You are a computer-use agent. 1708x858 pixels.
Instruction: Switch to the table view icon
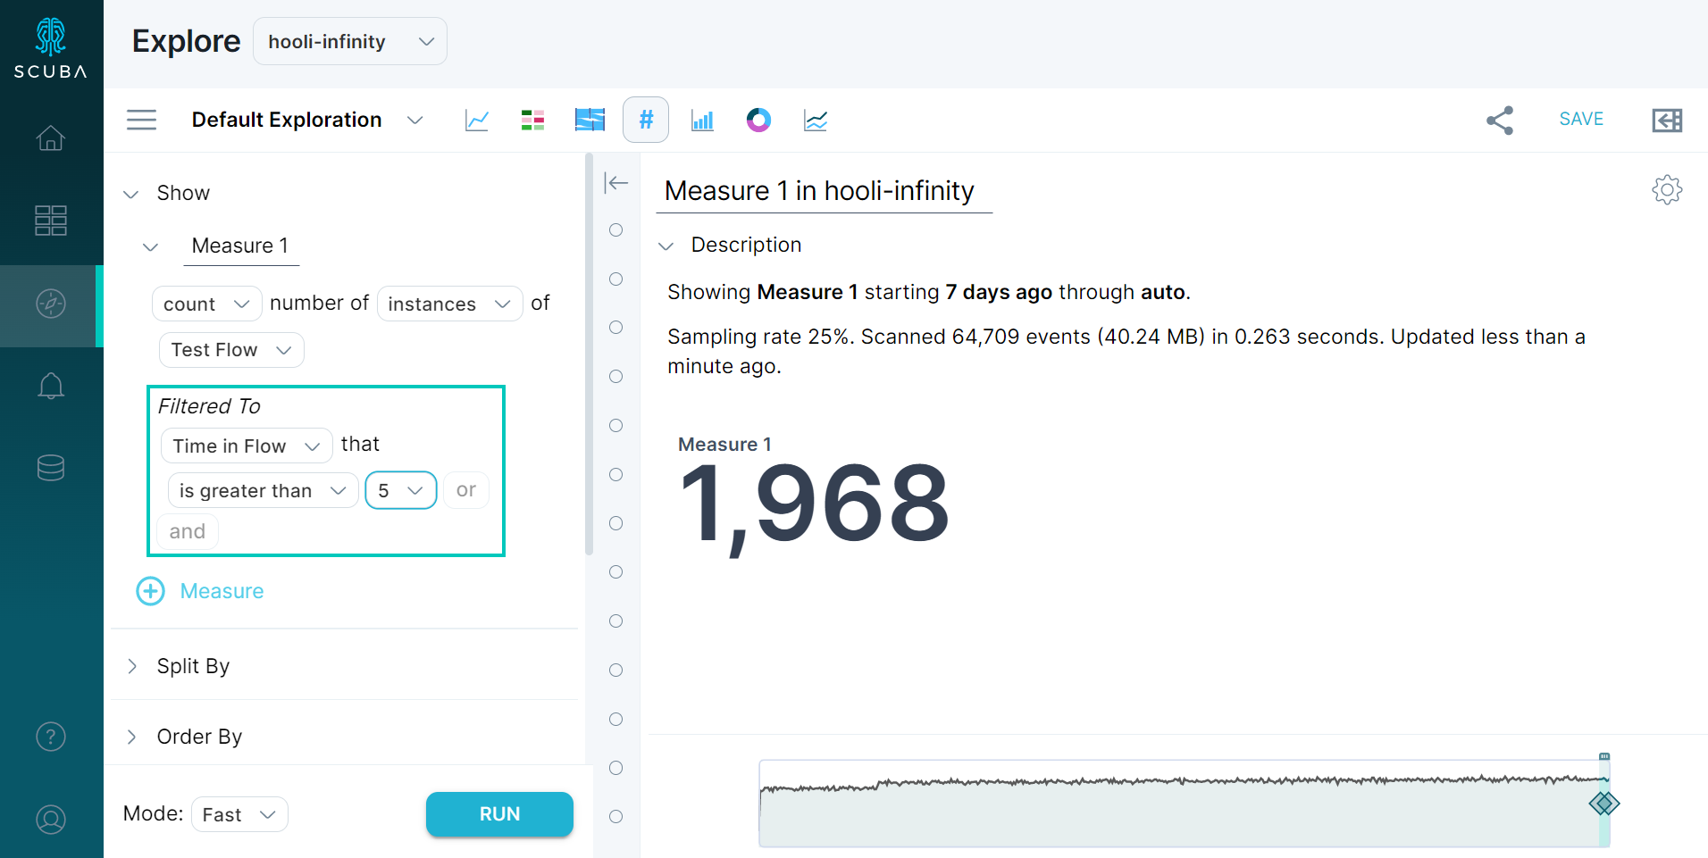[x=533, y=120]
